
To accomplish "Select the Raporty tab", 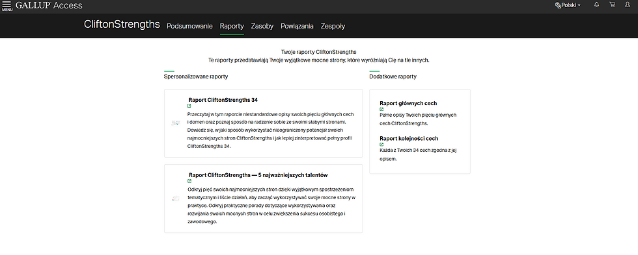I will (232, 27).
